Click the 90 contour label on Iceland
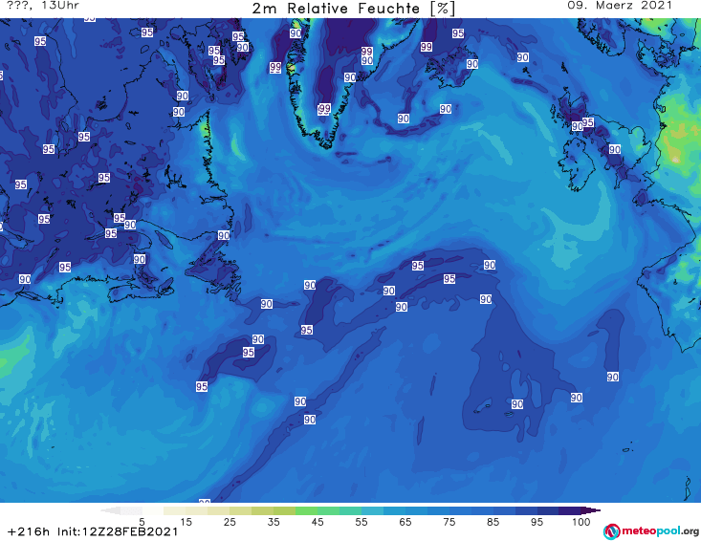The width and height of the screenshot is (701, 541). [x=472, y=64]
